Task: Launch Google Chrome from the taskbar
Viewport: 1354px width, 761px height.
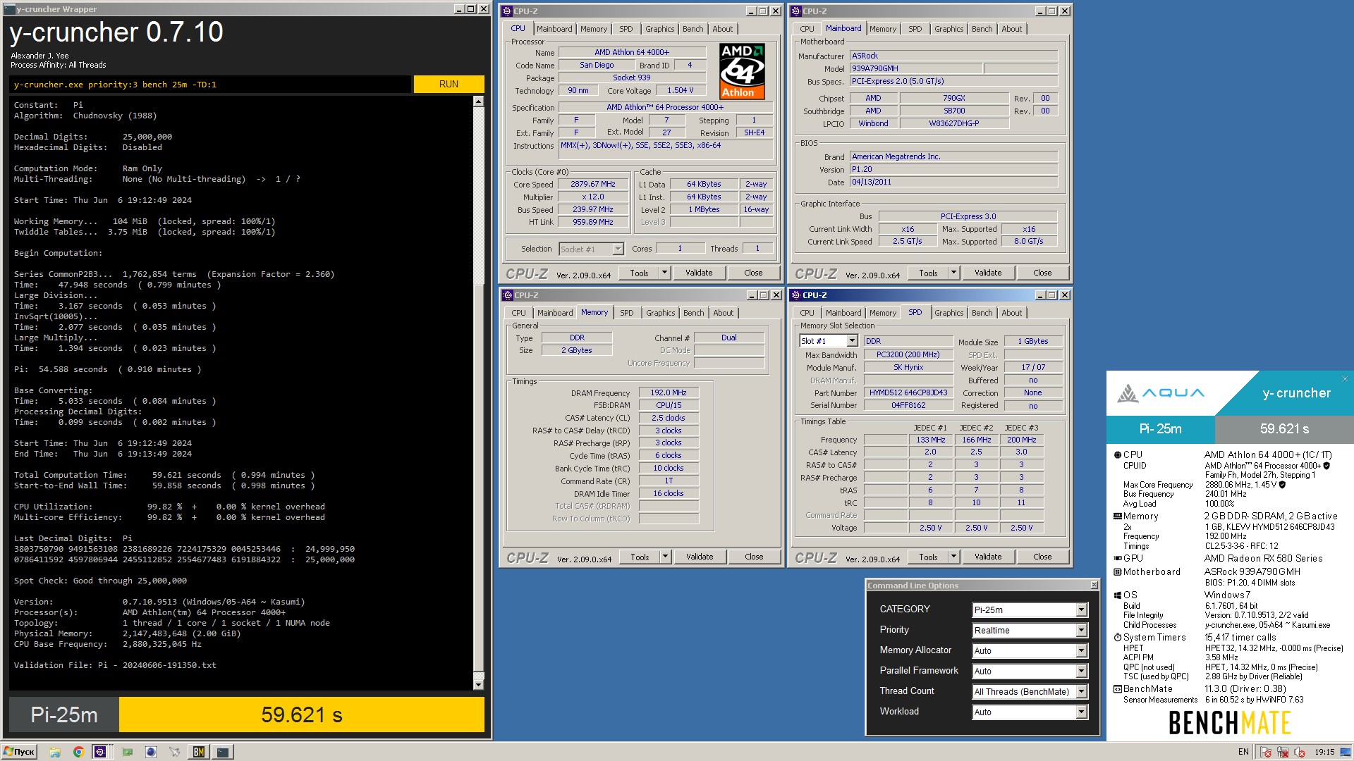Action: click(78, 752)
